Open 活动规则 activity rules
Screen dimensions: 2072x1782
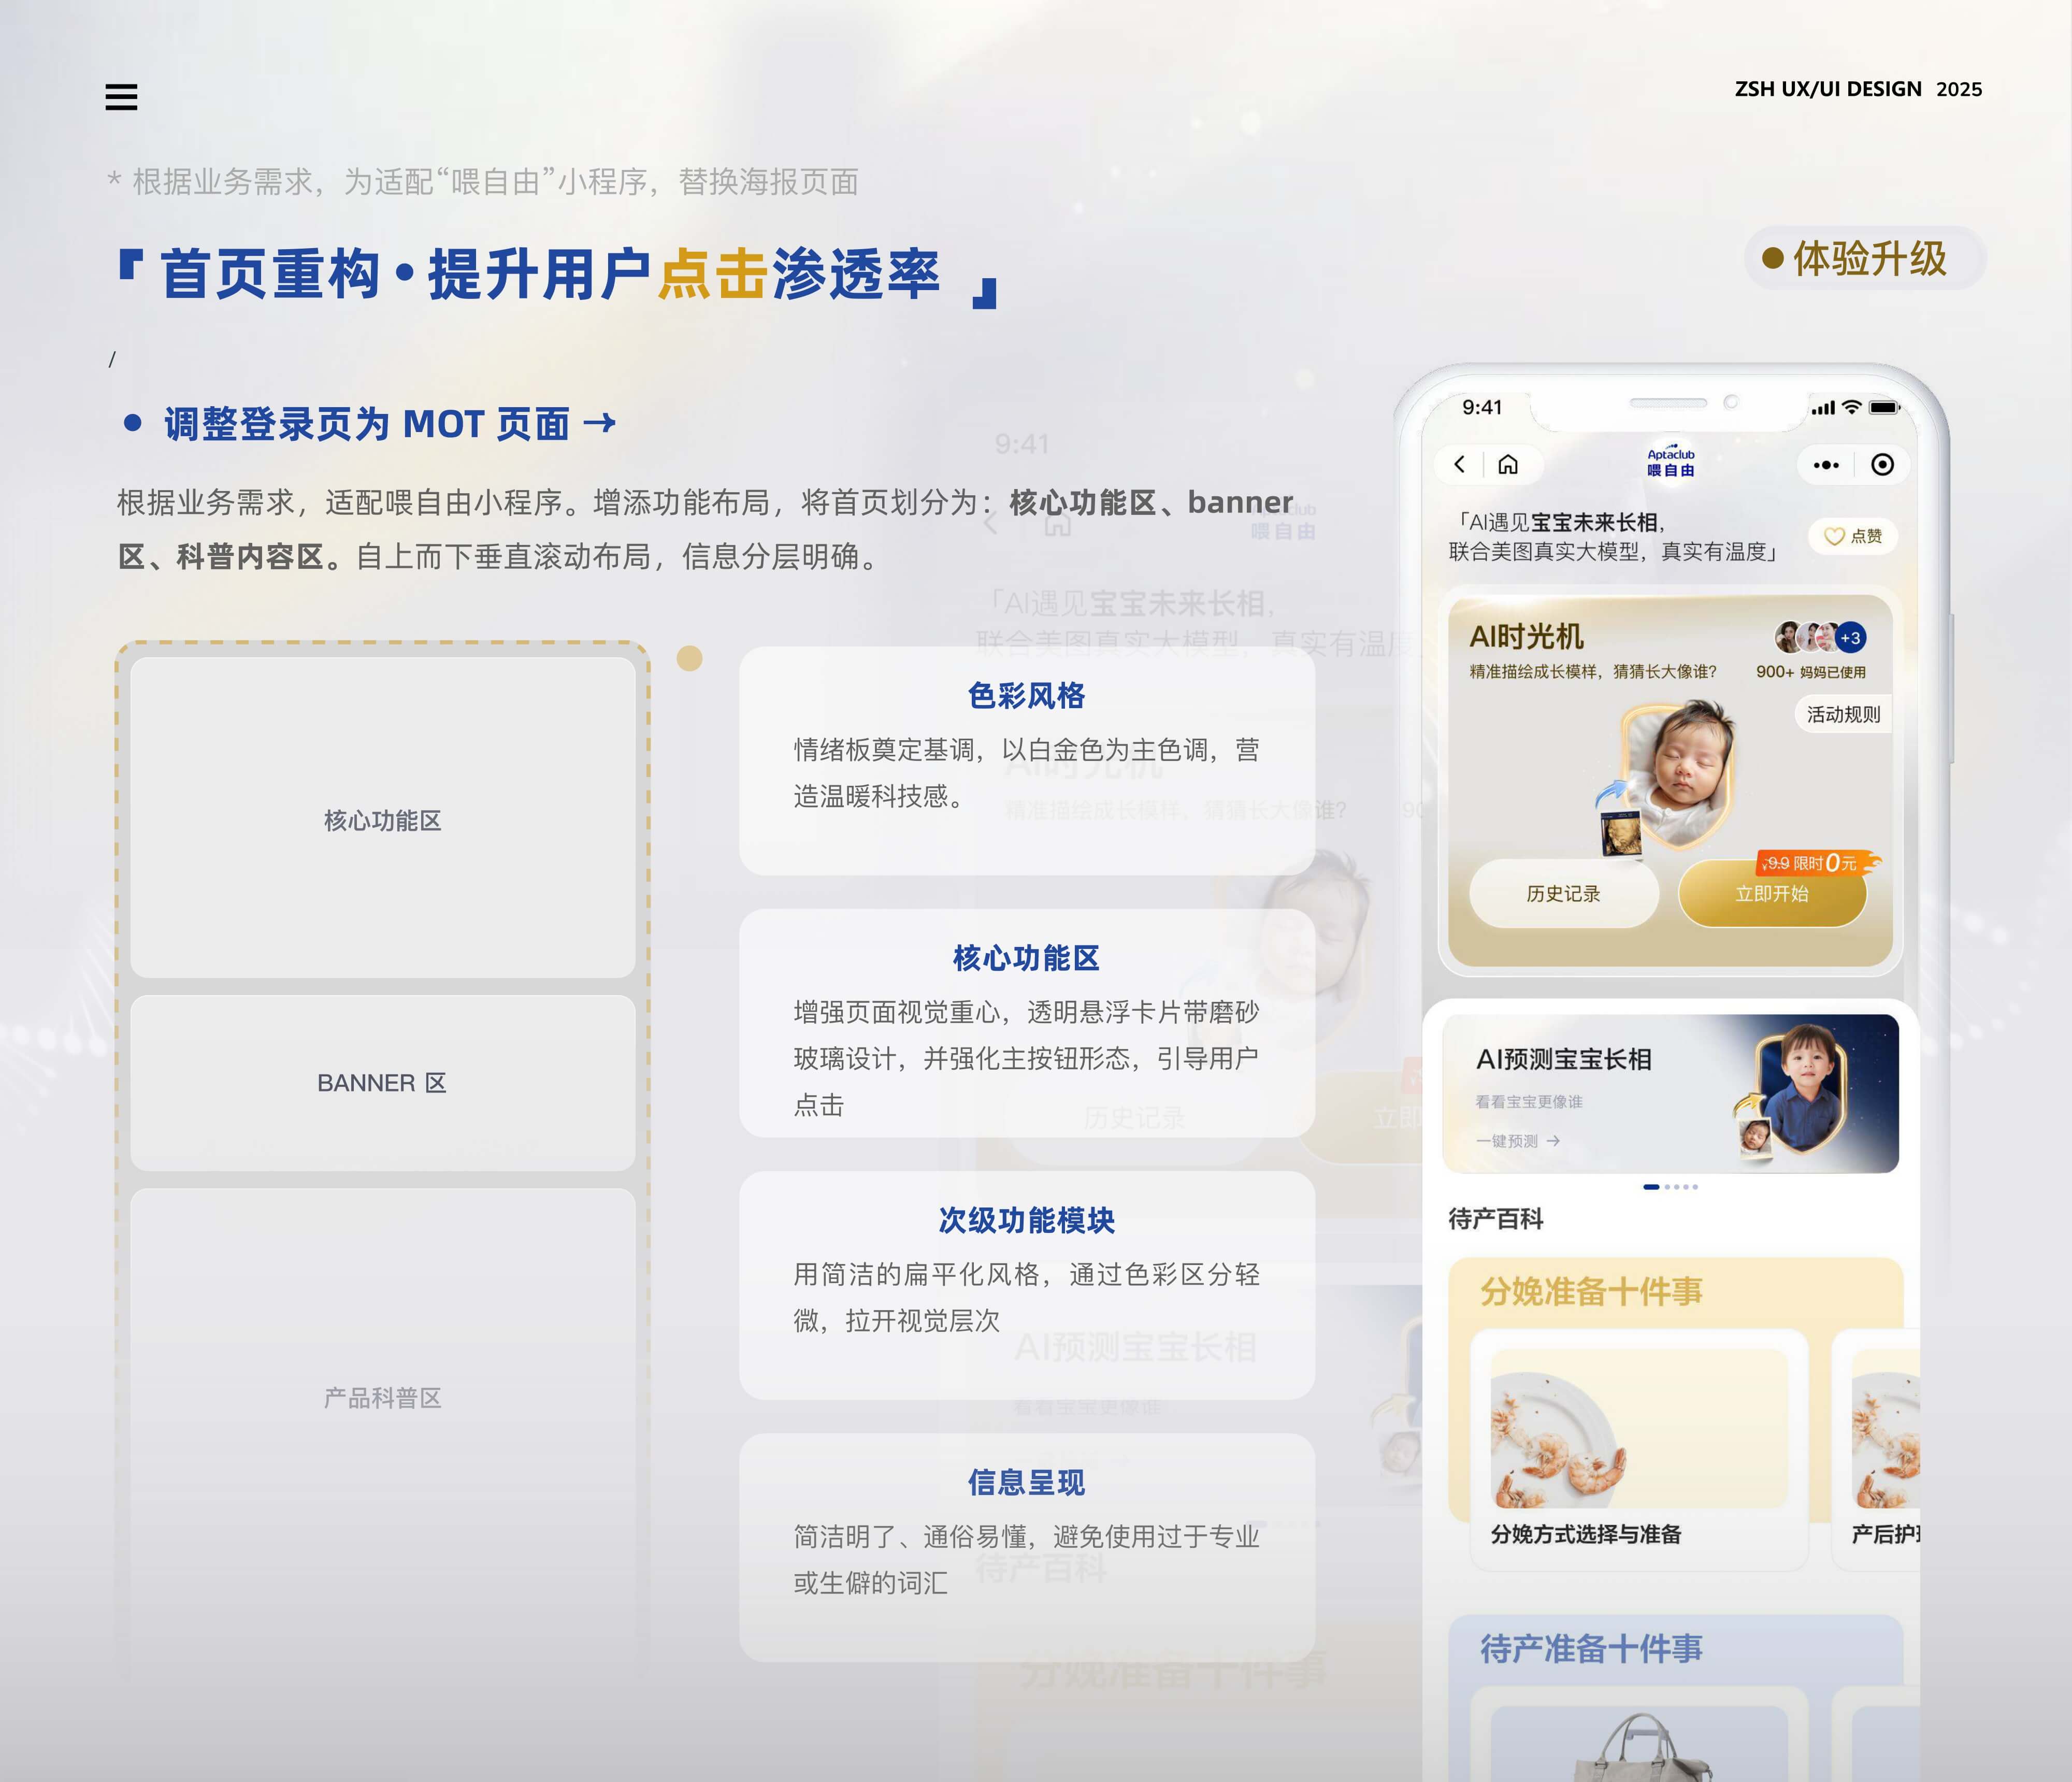tap(1843, 714)
